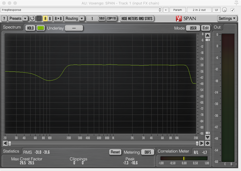The height and width of the screenshot is (171, 241).
Task: Click plus add preset button
Action: (166, 10)
